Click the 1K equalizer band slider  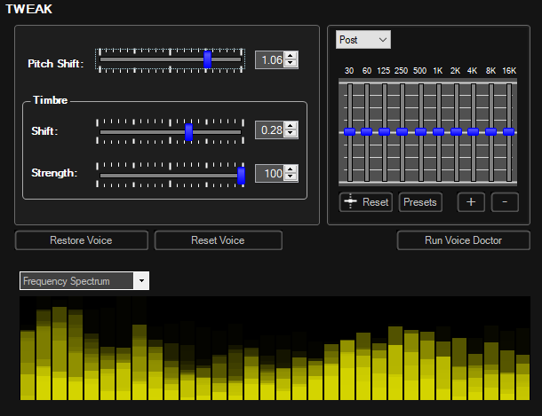[438, 131]
